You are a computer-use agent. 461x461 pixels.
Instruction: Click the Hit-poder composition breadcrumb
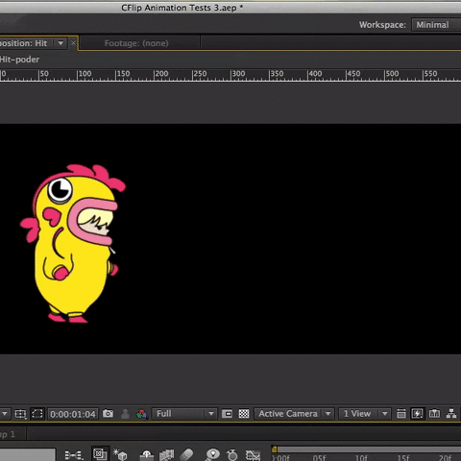(x=20, y=60)
